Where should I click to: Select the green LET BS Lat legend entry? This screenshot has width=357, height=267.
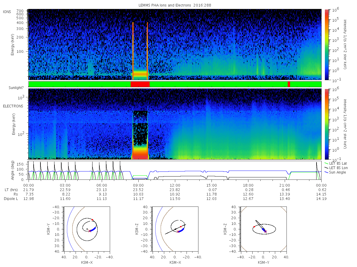coord(335,163)
